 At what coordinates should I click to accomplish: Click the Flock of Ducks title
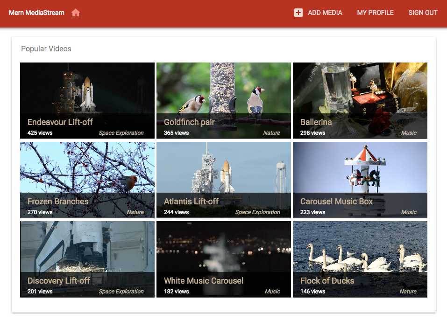tap(327, 281)
